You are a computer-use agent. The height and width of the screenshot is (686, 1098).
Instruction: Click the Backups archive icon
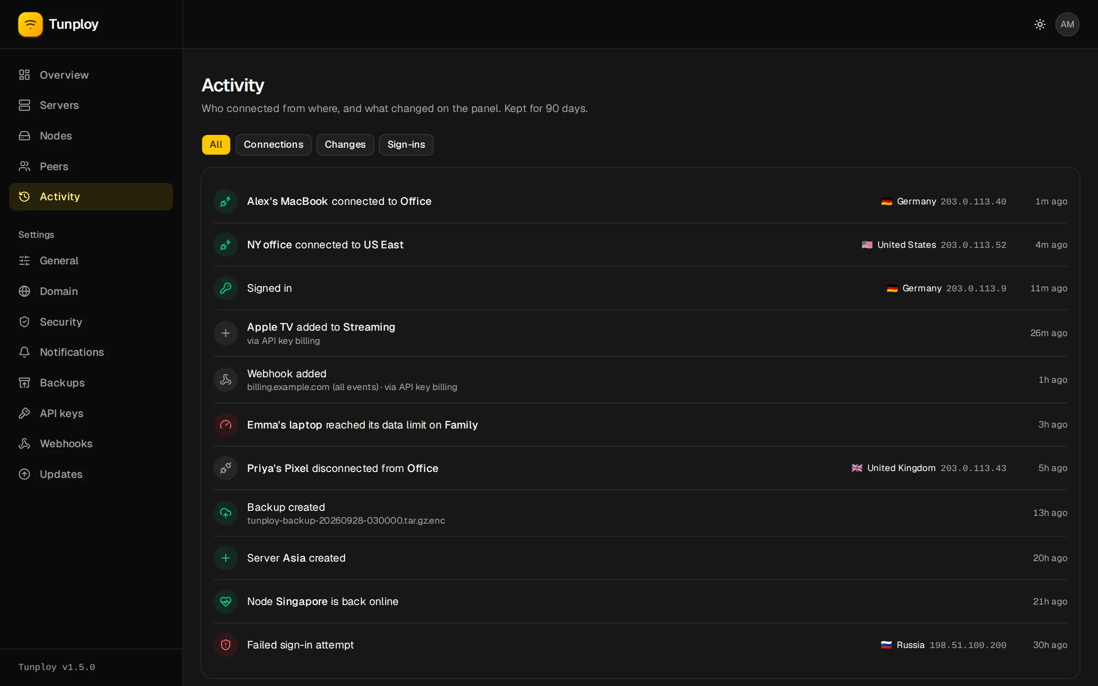click(x=24, y=383)
